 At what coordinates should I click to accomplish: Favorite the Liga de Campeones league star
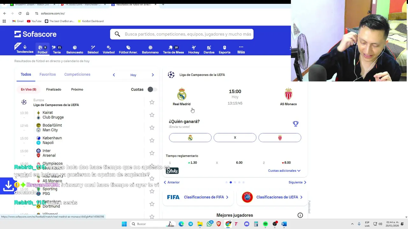point(152,102)
